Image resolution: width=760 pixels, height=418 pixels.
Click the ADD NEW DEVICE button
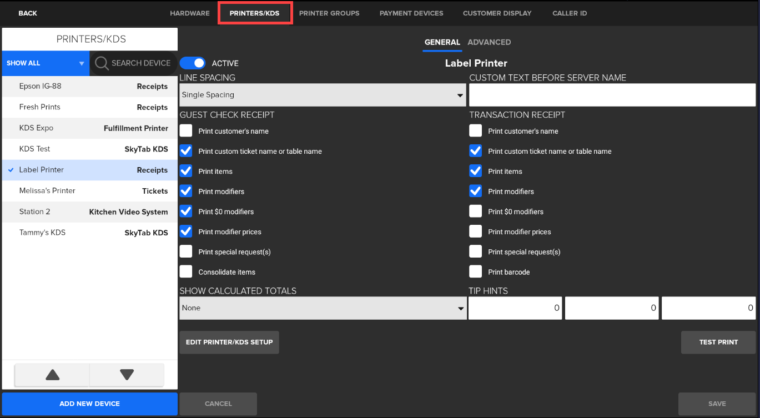(x=89, y=404)
